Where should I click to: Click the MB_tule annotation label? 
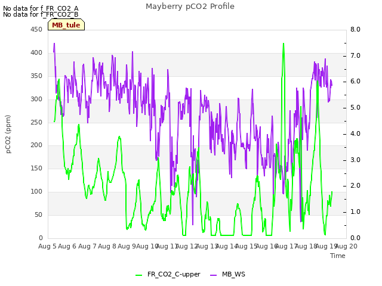point(66,25)
